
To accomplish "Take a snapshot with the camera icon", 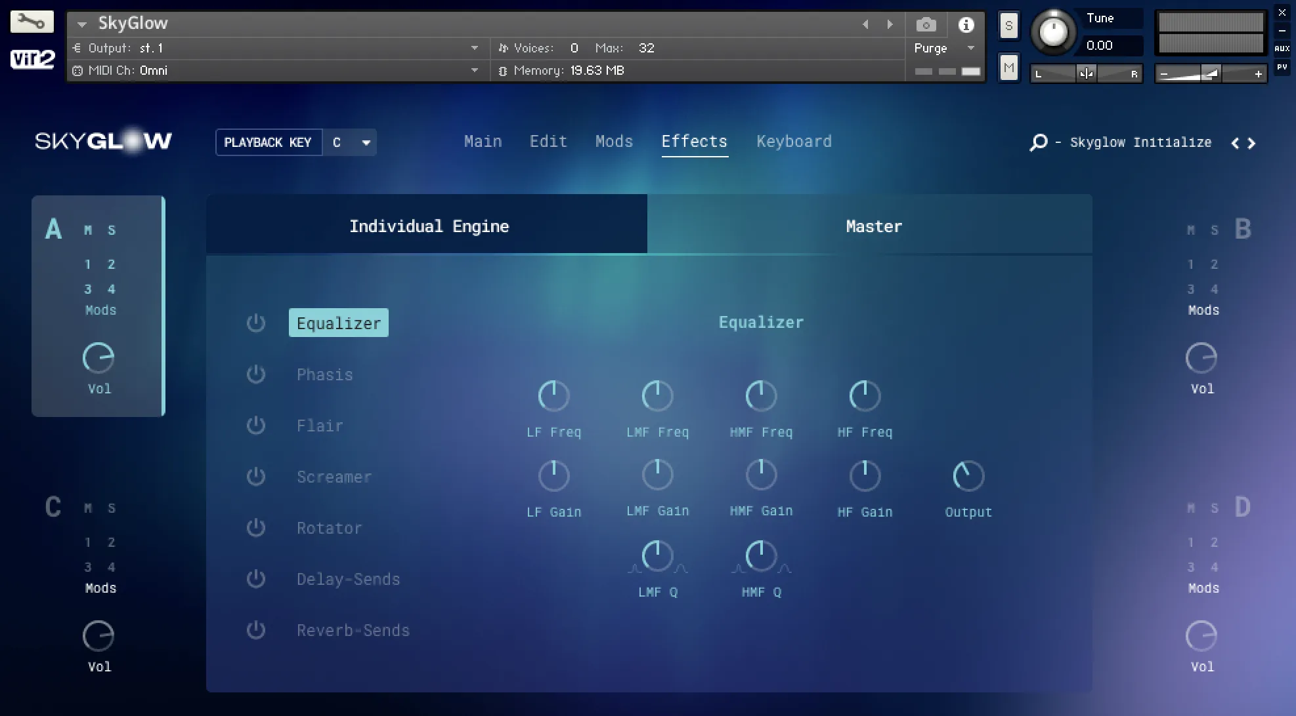I will (926, 25).
